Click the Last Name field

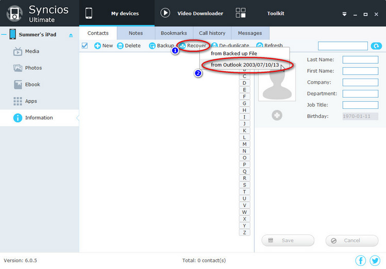(x=360, y=60)
